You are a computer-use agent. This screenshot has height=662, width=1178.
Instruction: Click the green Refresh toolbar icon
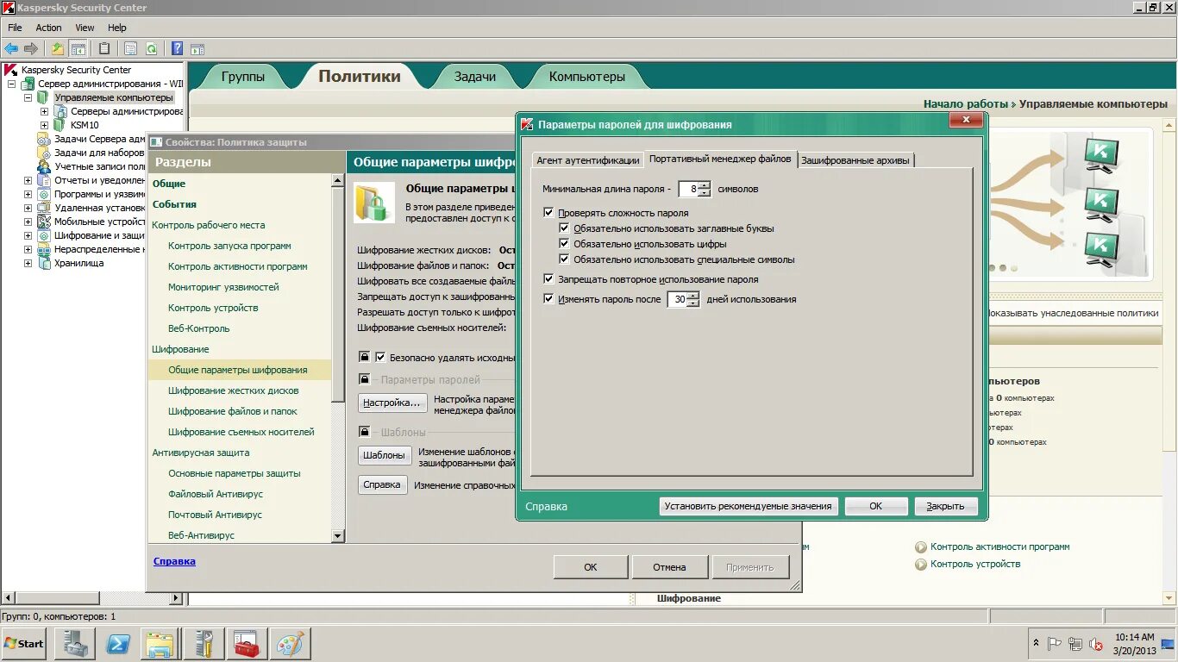pos(152,48)
